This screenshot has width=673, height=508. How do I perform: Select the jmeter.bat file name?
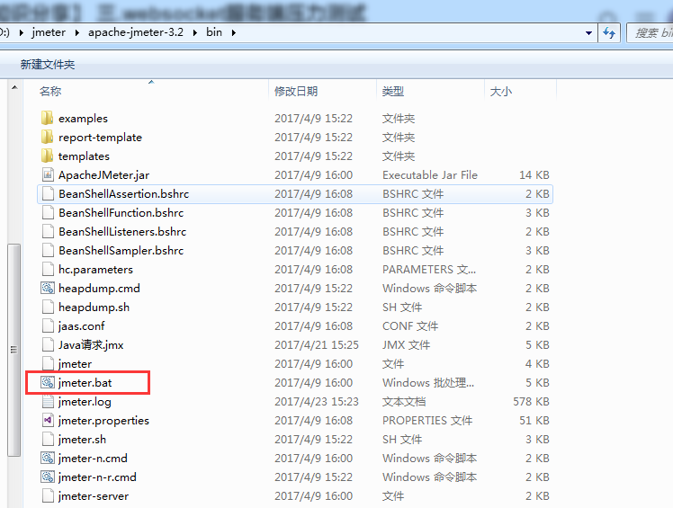click(x=85, y=383)
